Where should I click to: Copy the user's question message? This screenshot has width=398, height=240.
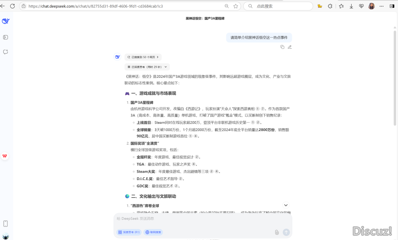282,47
